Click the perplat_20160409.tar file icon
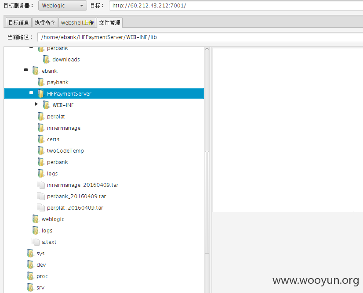The width and height of the screenshot is (363, 293). tap(41, 207)
